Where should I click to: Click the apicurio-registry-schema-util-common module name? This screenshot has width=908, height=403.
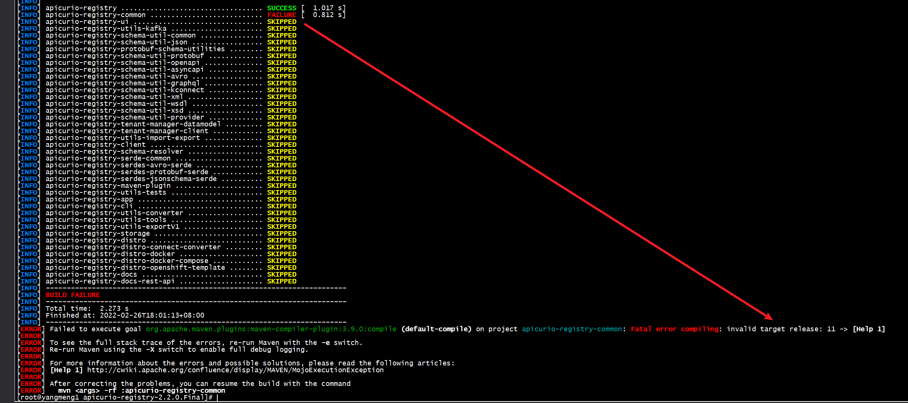tap(121, 35)
